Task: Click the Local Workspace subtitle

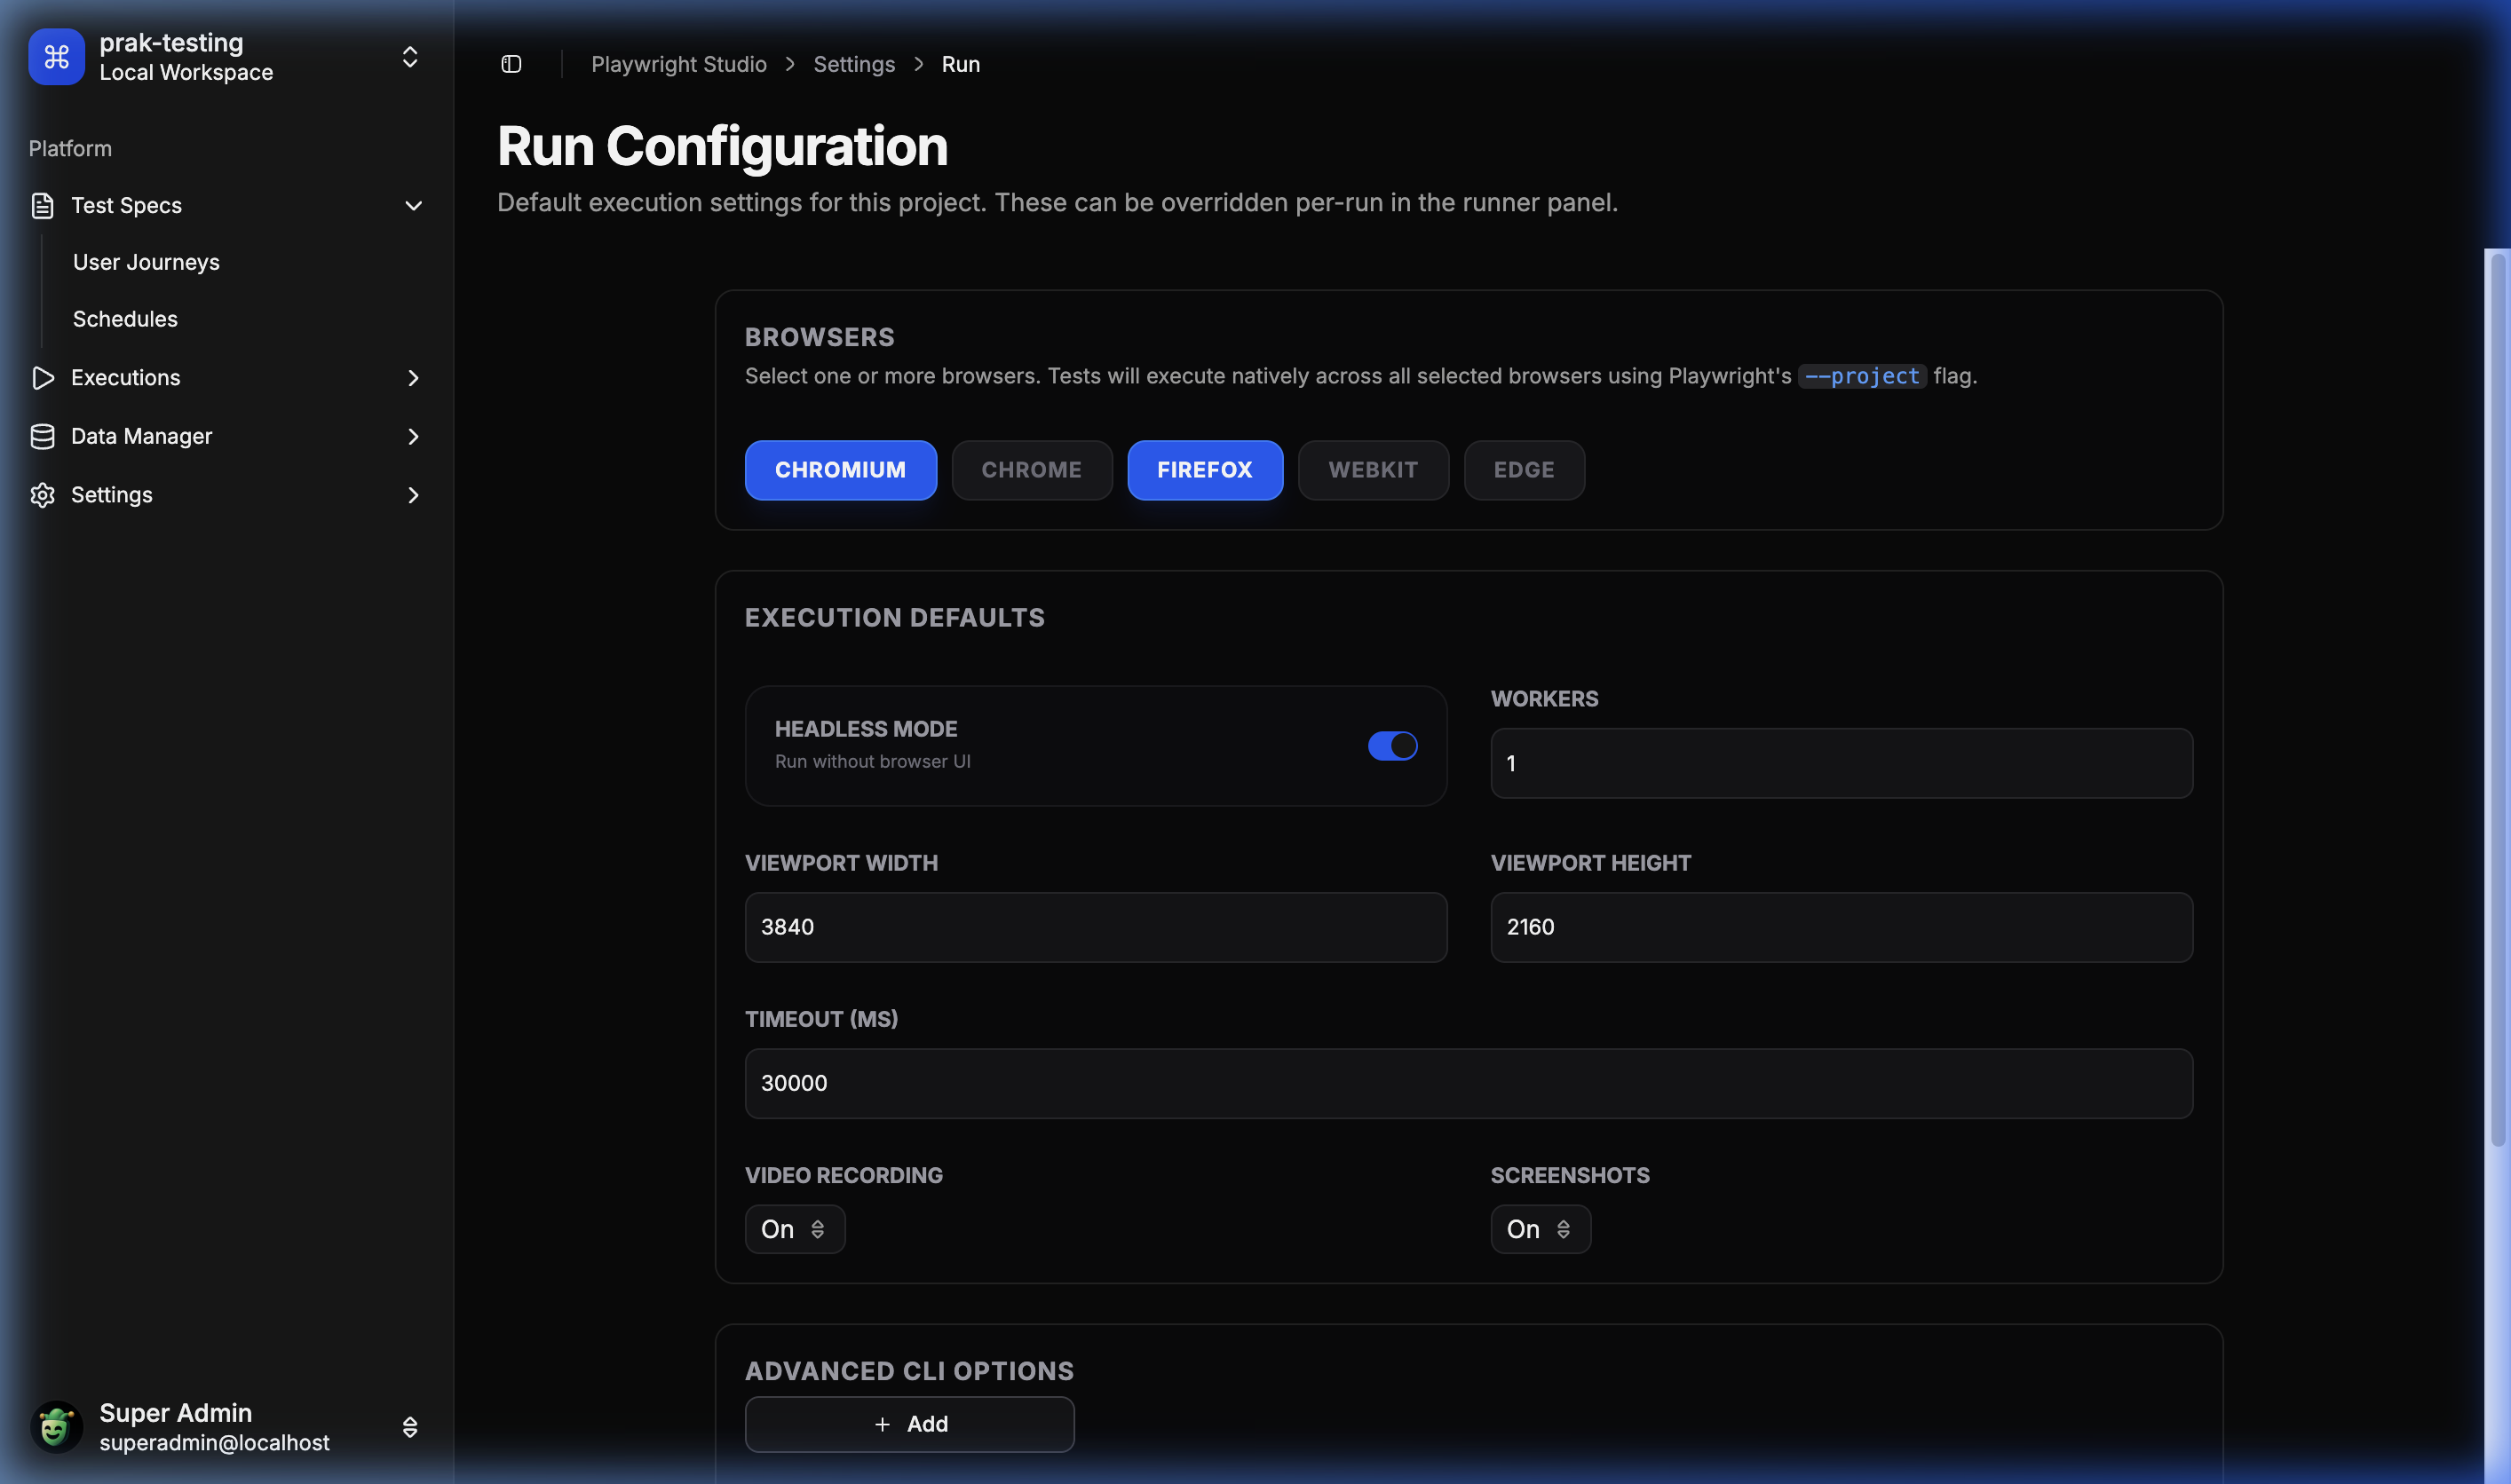Action: (x=186, y=72)
